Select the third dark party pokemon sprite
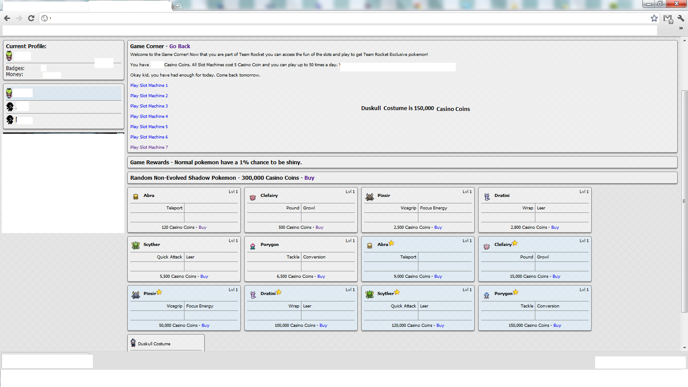The image size is (688, 387). tap(10, 120)
